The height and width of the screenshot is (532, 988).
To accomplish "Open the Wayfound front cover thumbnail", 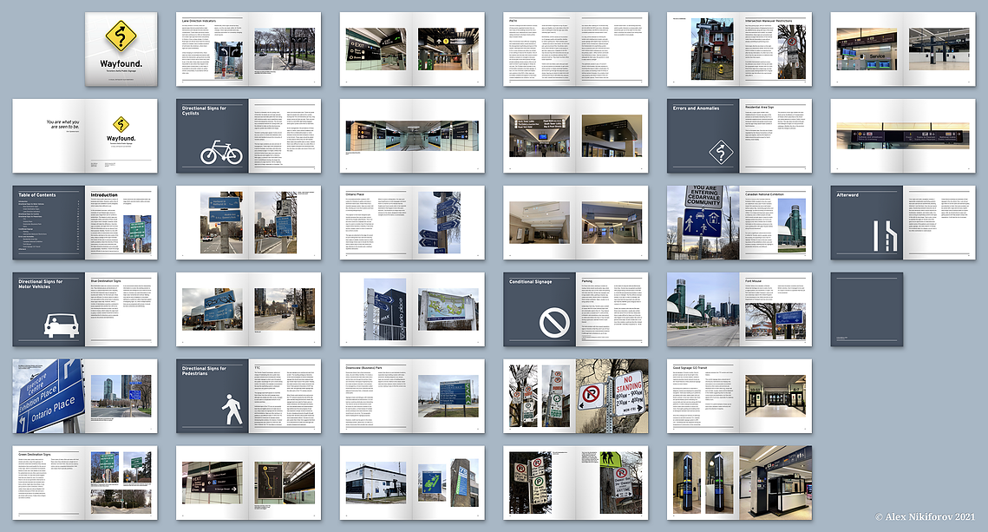I will point(121,49).
